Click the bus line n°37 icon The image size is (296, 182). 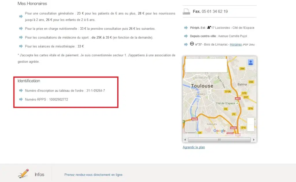click(192, 44)
